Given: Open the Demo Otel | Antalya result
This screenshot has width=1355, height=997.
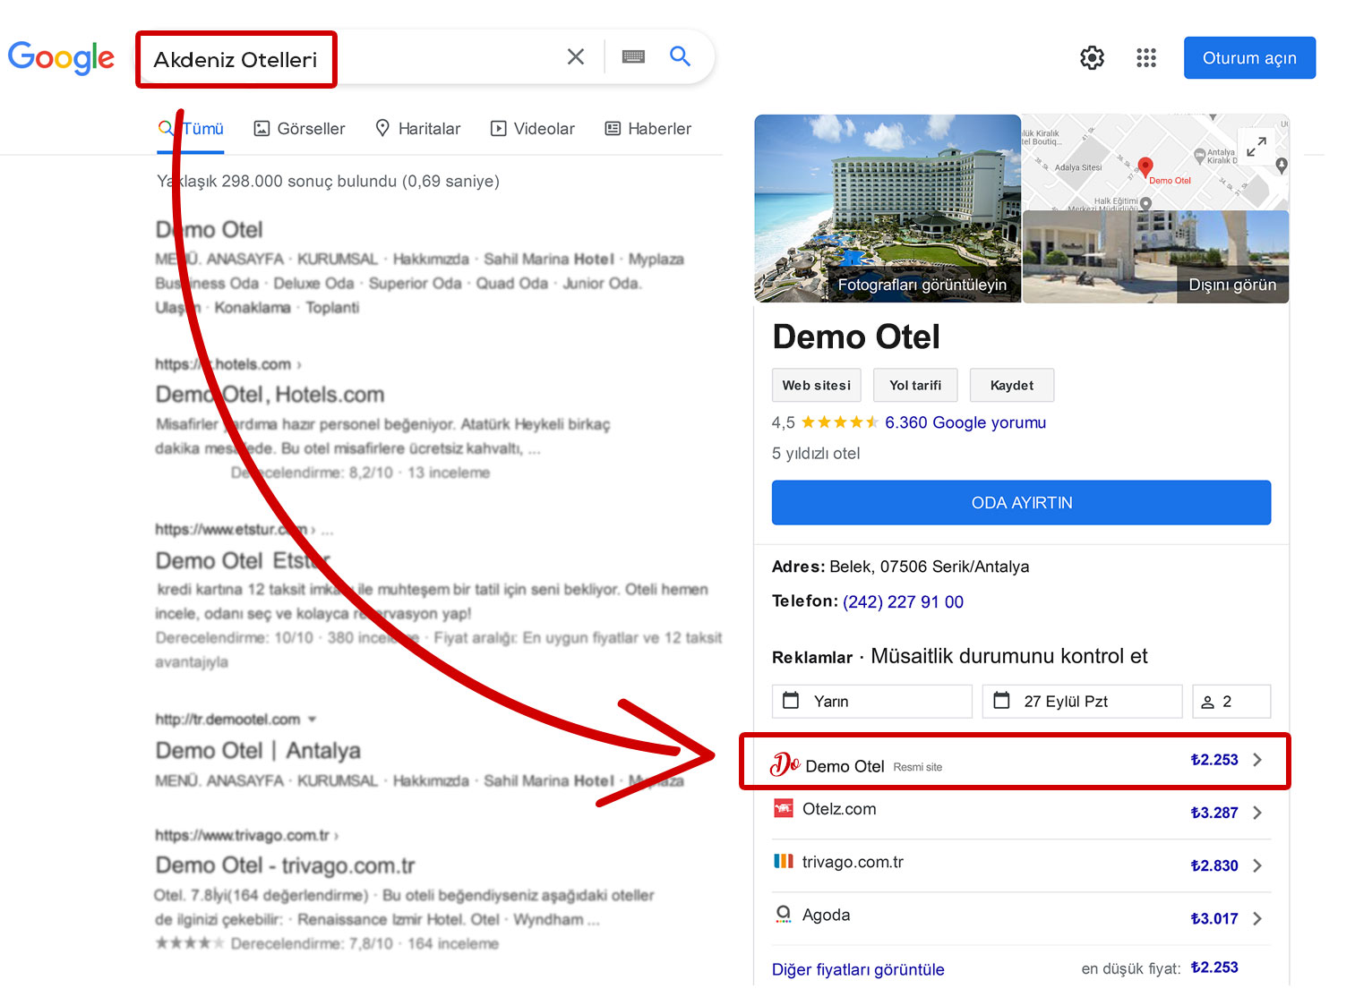Looking at the screenshot, I should coord(258,751).
